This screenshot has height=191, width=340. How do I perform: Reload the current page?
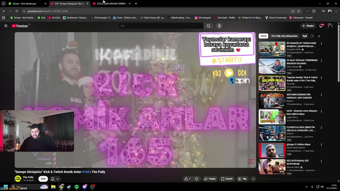[16, 11]
